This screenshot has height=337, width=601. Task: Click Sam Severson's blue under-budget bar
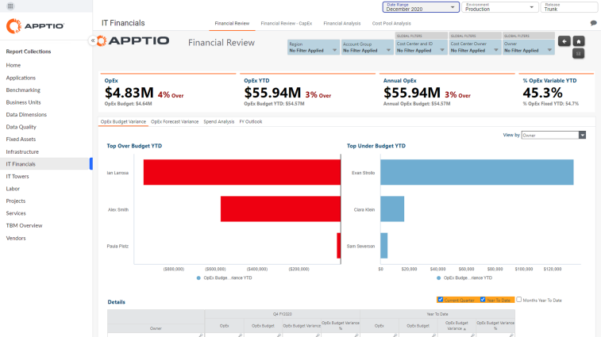384,246
